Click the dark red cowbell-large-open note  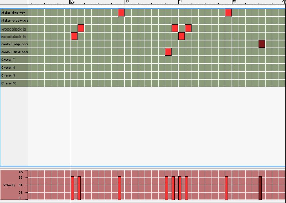click(x=262, y=44)
